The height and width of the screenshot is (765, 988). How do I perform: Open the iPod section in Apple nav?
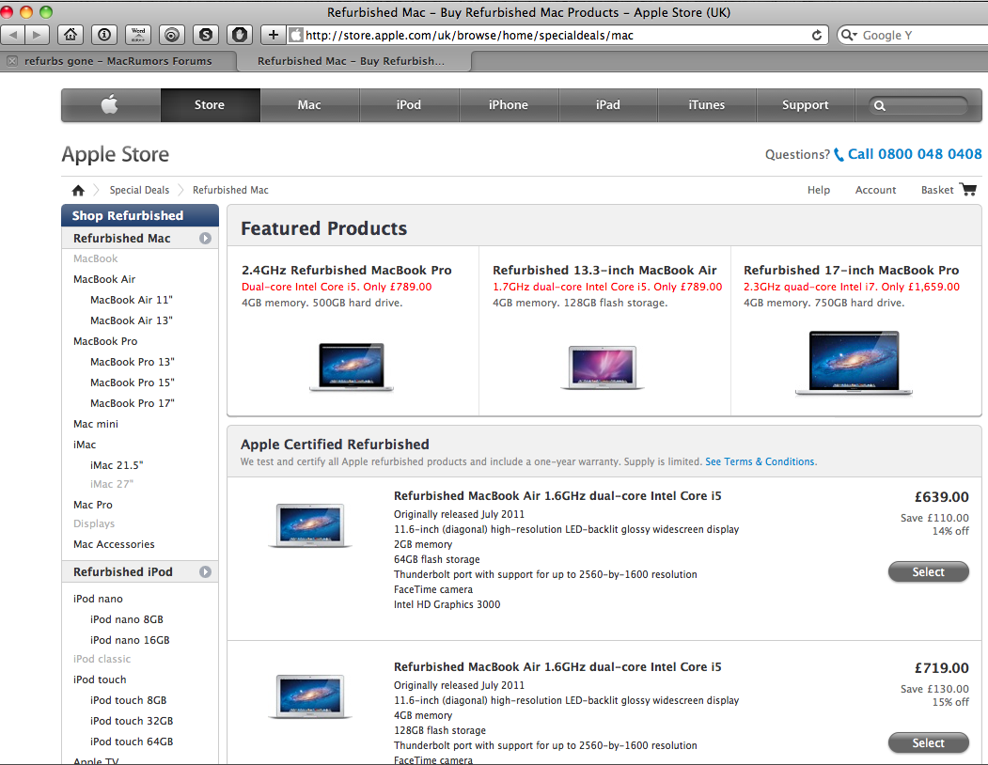pos(409,104)
